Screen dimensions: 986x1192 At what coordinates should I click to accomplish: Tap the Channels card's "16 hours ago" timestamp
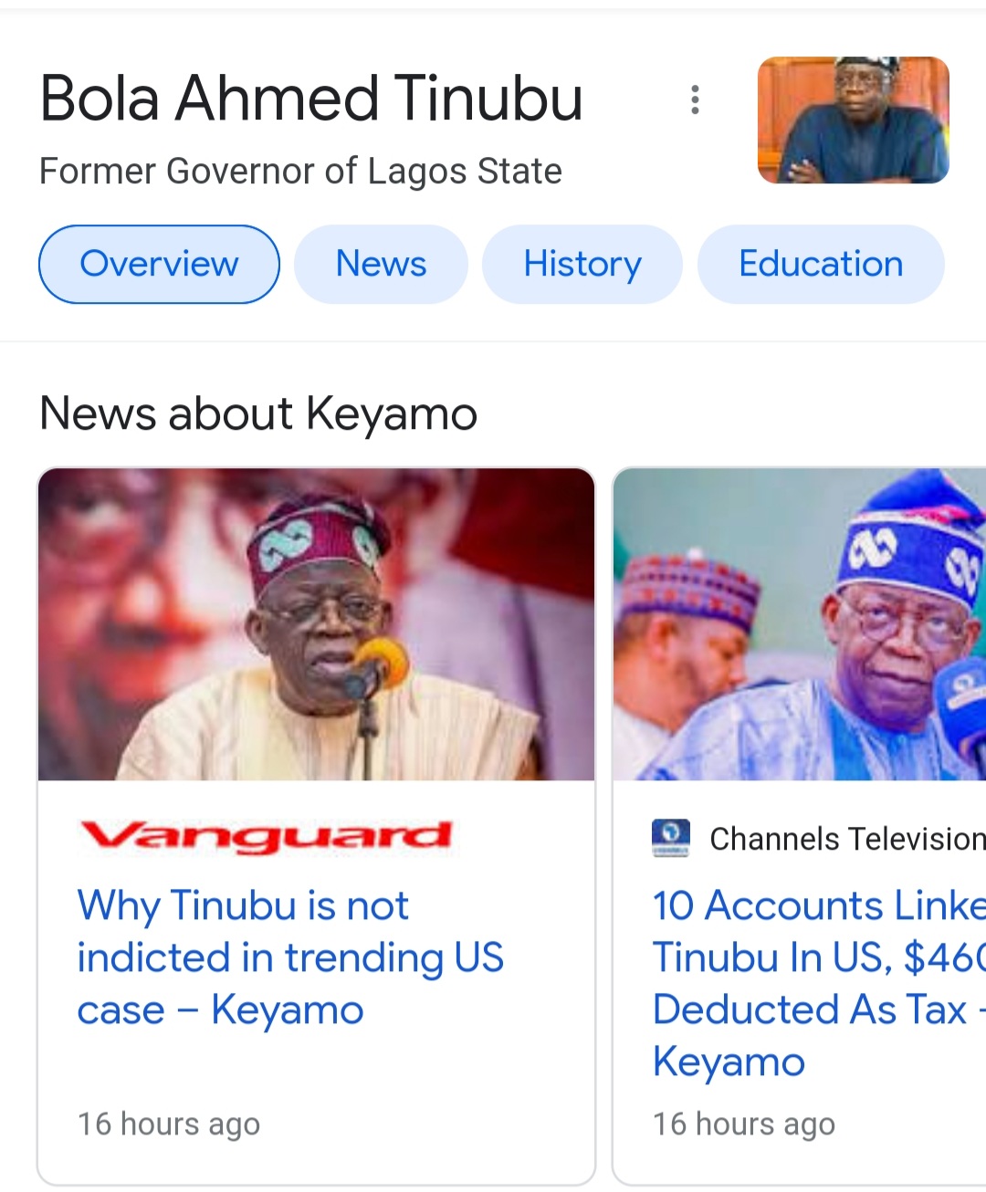[744, 1124]
